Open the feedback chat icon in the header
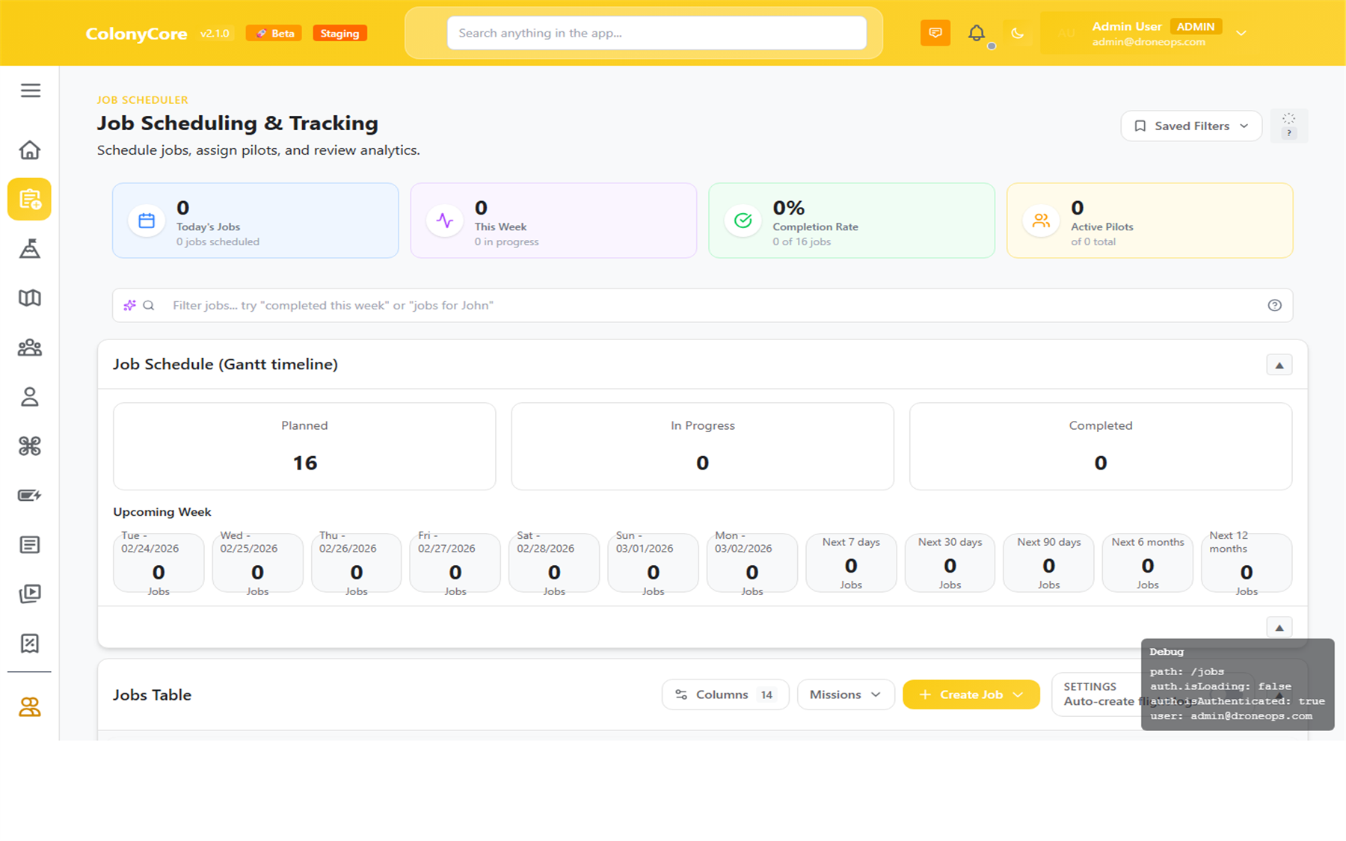The height and width of the screenshot is (841, 1346). (935, 33)
